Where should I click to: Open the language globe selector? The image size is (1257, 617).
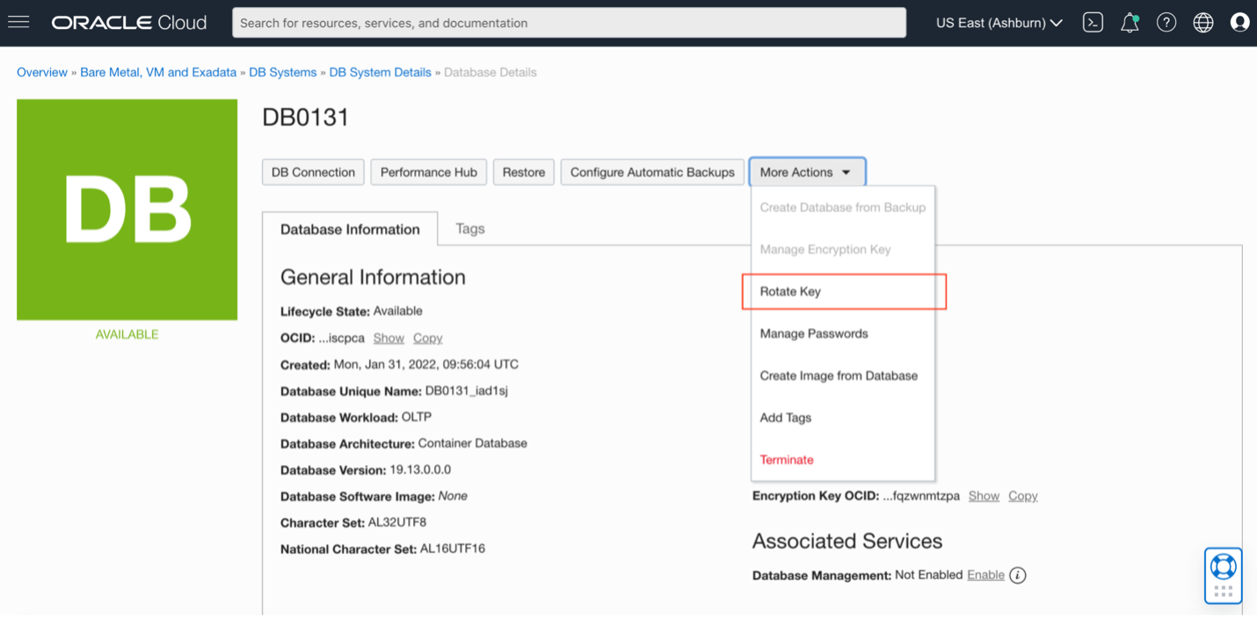tap(1203, 23)
